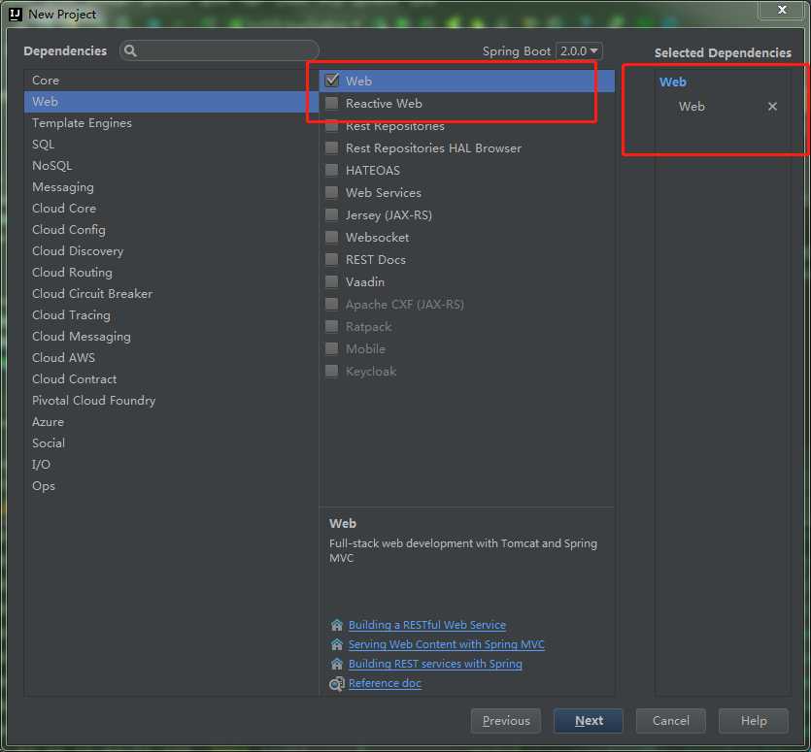811x752 pixels.
Task: Enable the Keycloak checkbox
Action: 332,371
